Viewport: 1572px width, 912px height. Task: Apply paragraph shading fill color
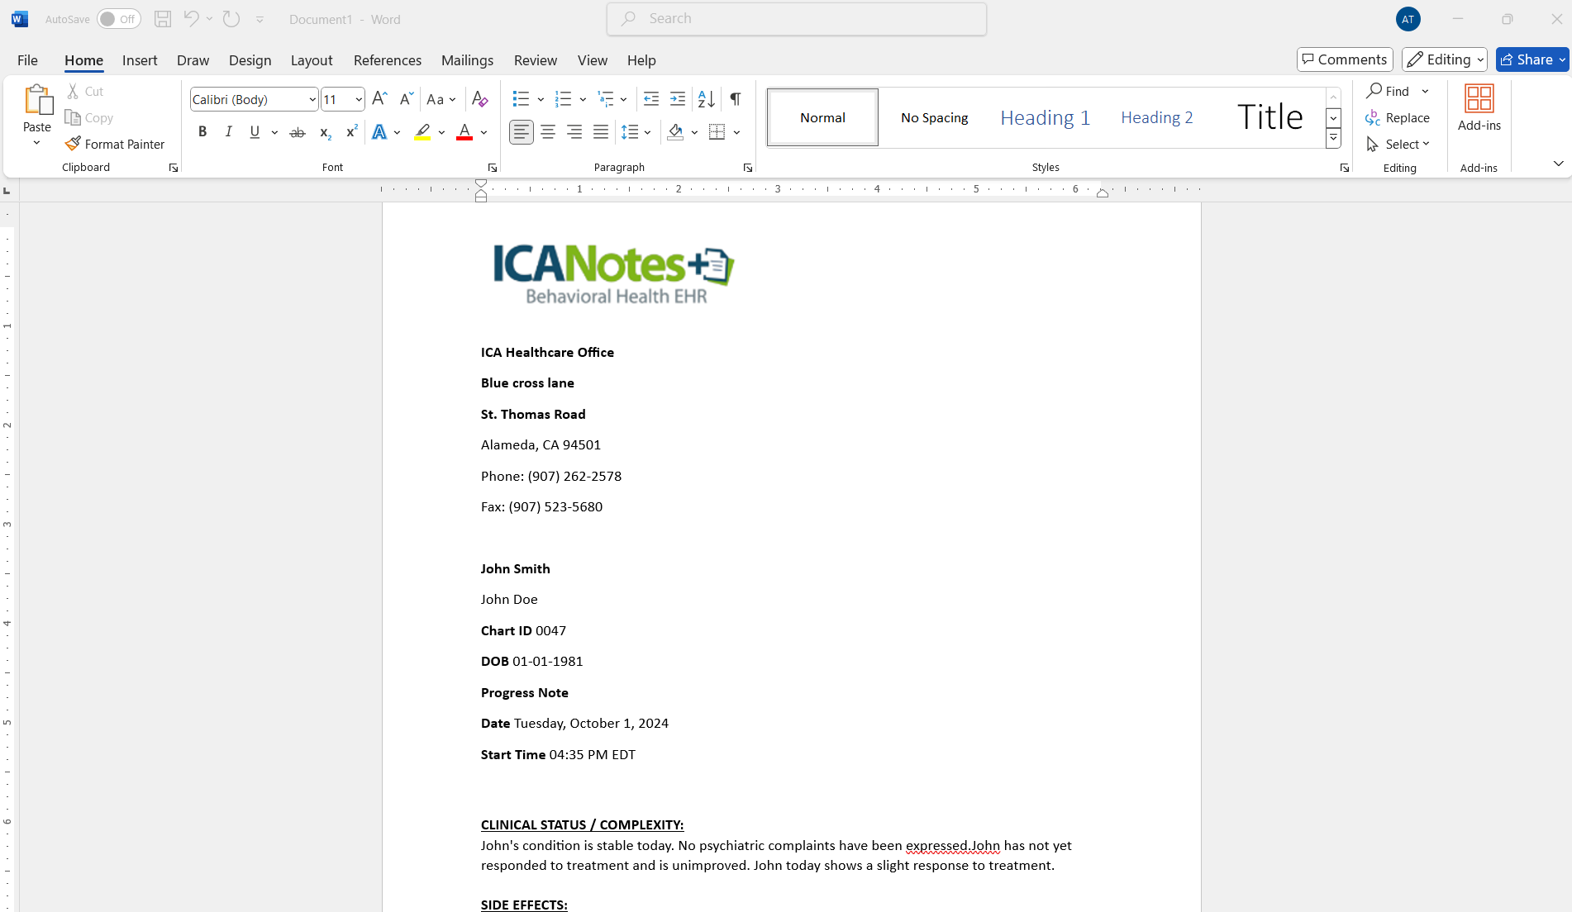[x=675, y=132]
